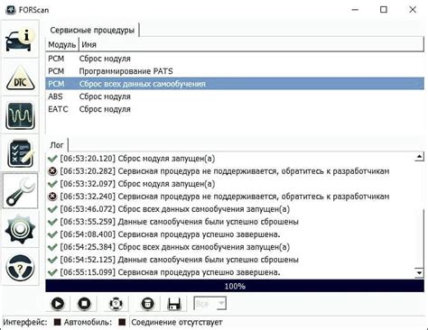Click 'Соединение отсутствует' status text
Viewport: 428px width, 330px height.
[177, 322]
